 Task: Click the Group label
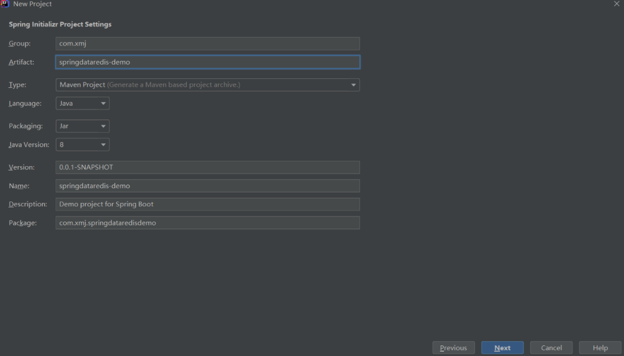20,43
